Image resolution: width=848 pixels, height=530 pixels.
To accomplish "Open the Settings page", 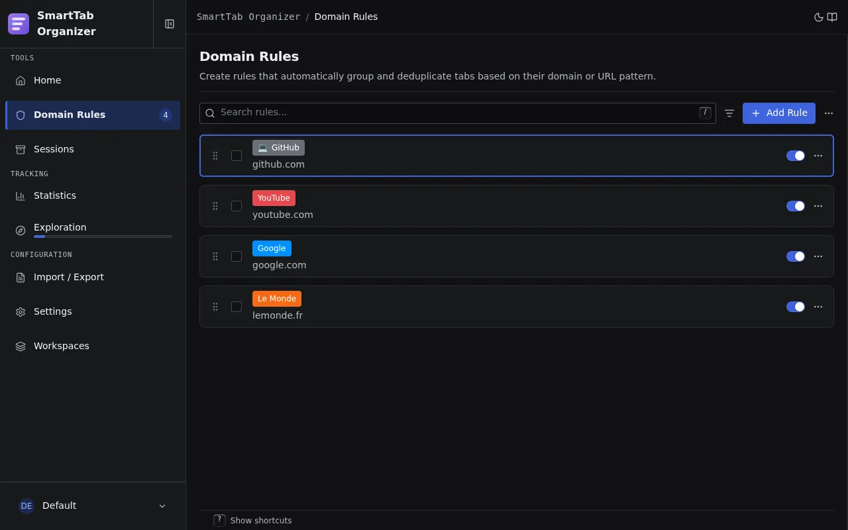I will coord(93,312).
